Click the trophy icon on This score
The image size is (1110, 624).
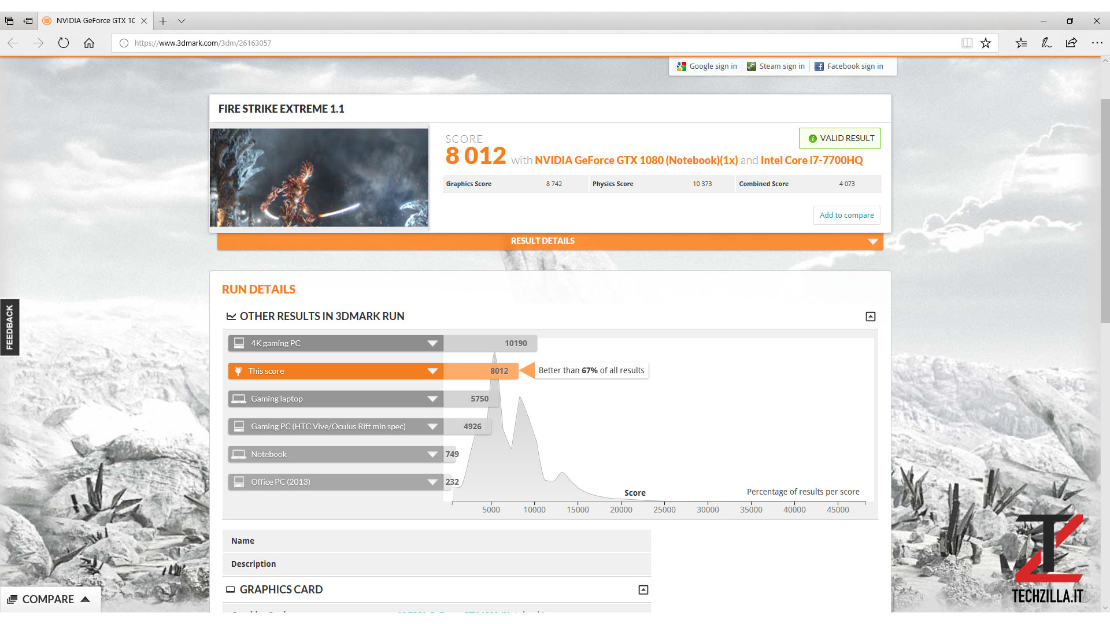click(x=238, y=371)
